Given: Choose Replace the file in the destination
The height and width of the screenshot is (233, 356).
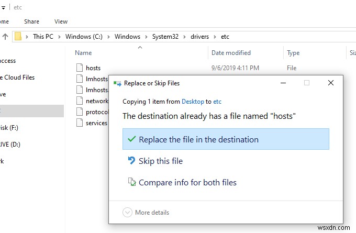Looking at the screenshot, I should [x=226, y=139].
